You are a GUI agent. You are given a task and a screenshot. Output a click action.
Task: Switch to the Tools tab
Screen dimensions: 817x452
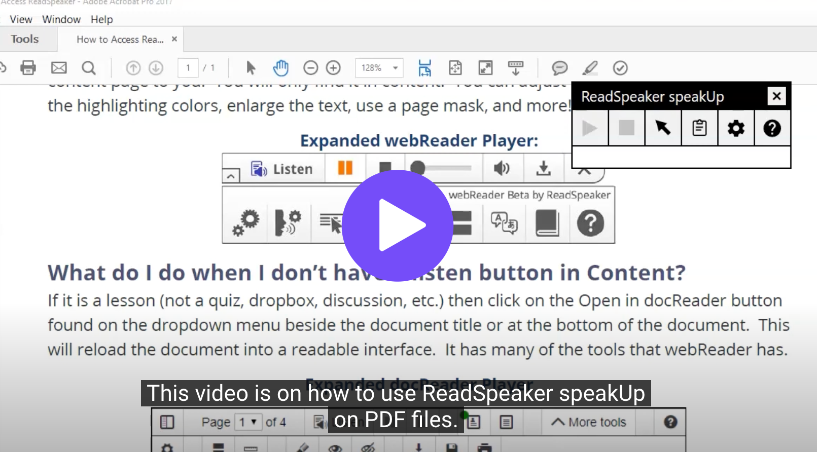point(25,39)
